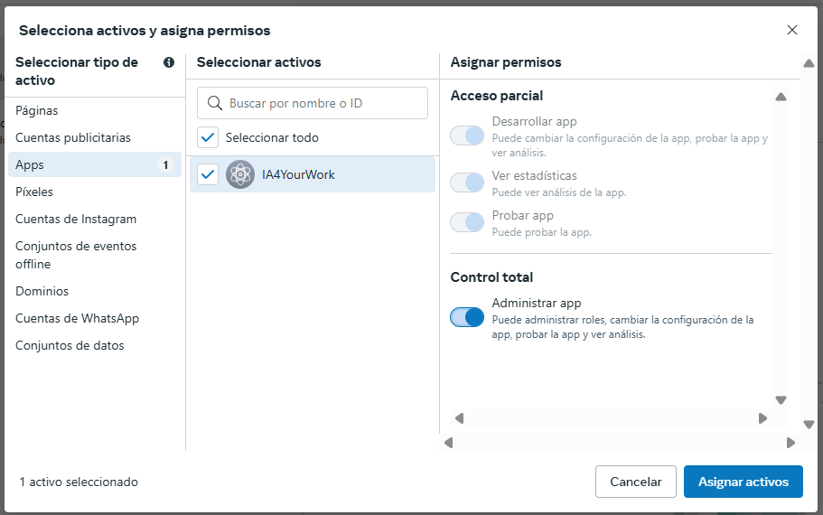Click outer scrollbar down arrow in permissions panel
Screen dimensions: 823x515
809,424
